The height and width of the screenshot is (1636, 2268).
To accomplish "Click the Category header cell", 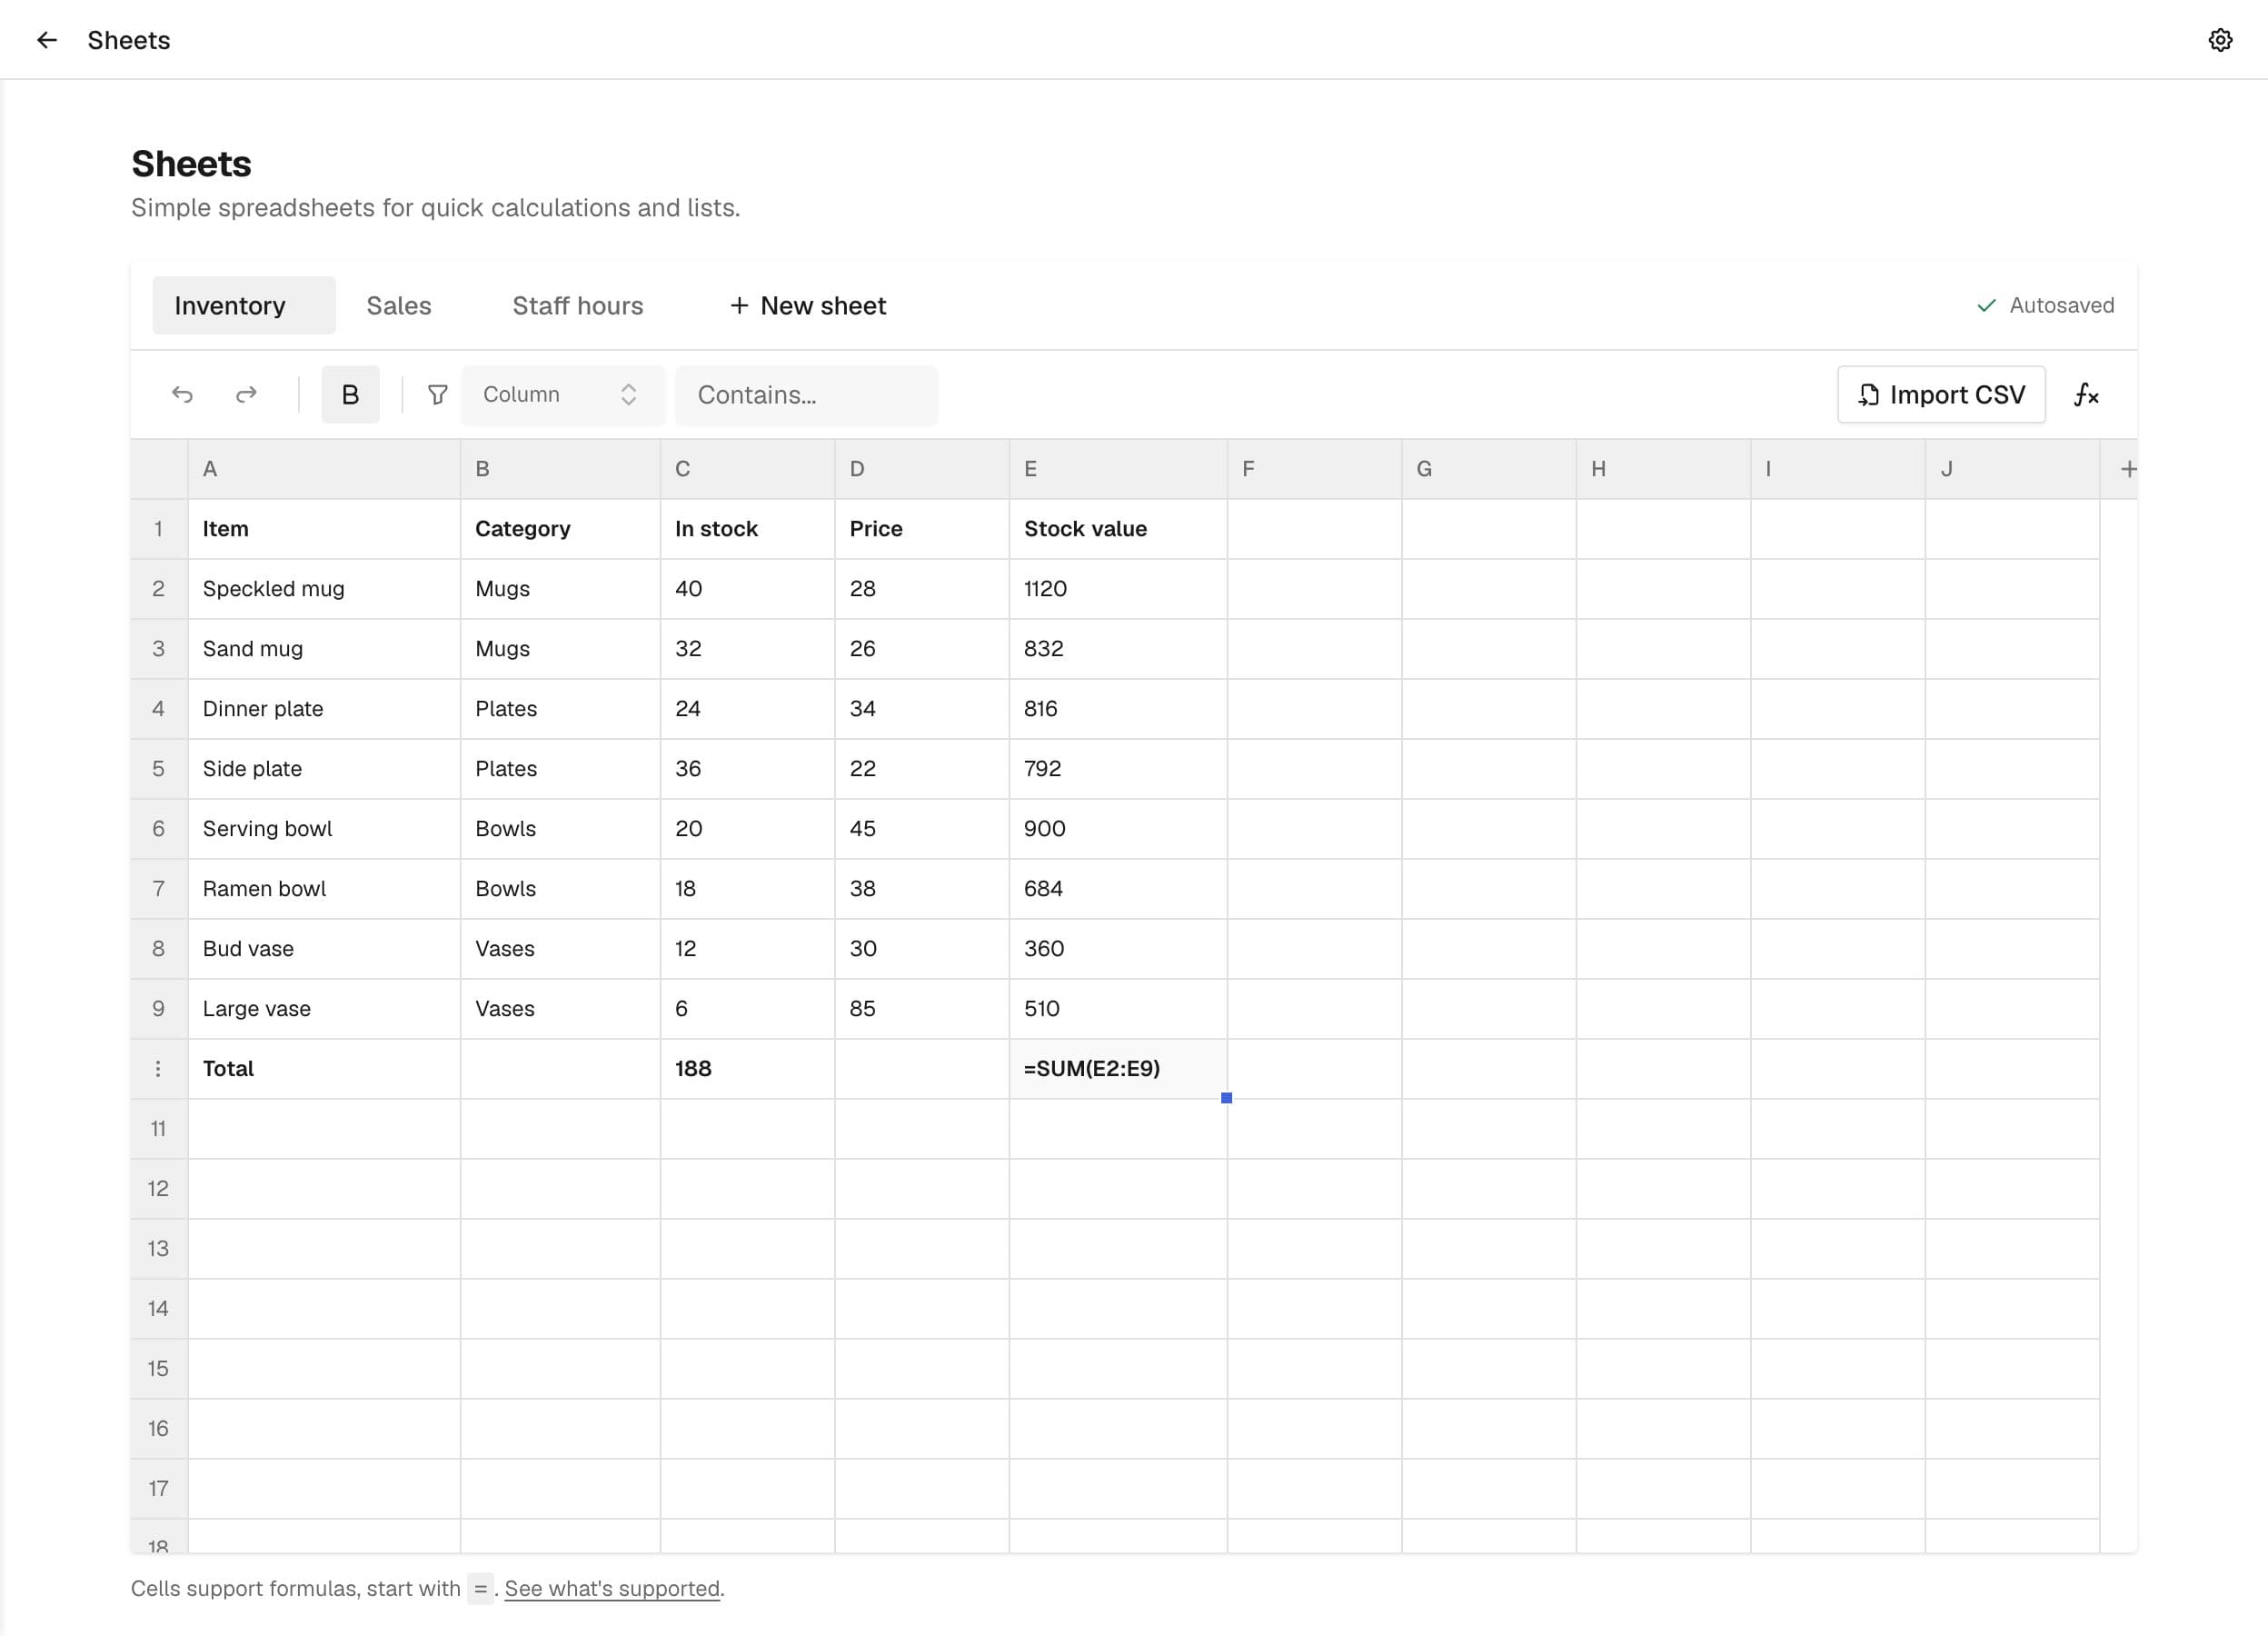I will point(560,529).
